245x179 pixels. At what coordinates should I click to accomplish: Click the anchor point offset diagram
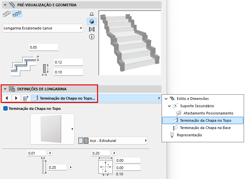tap(106, 166)
